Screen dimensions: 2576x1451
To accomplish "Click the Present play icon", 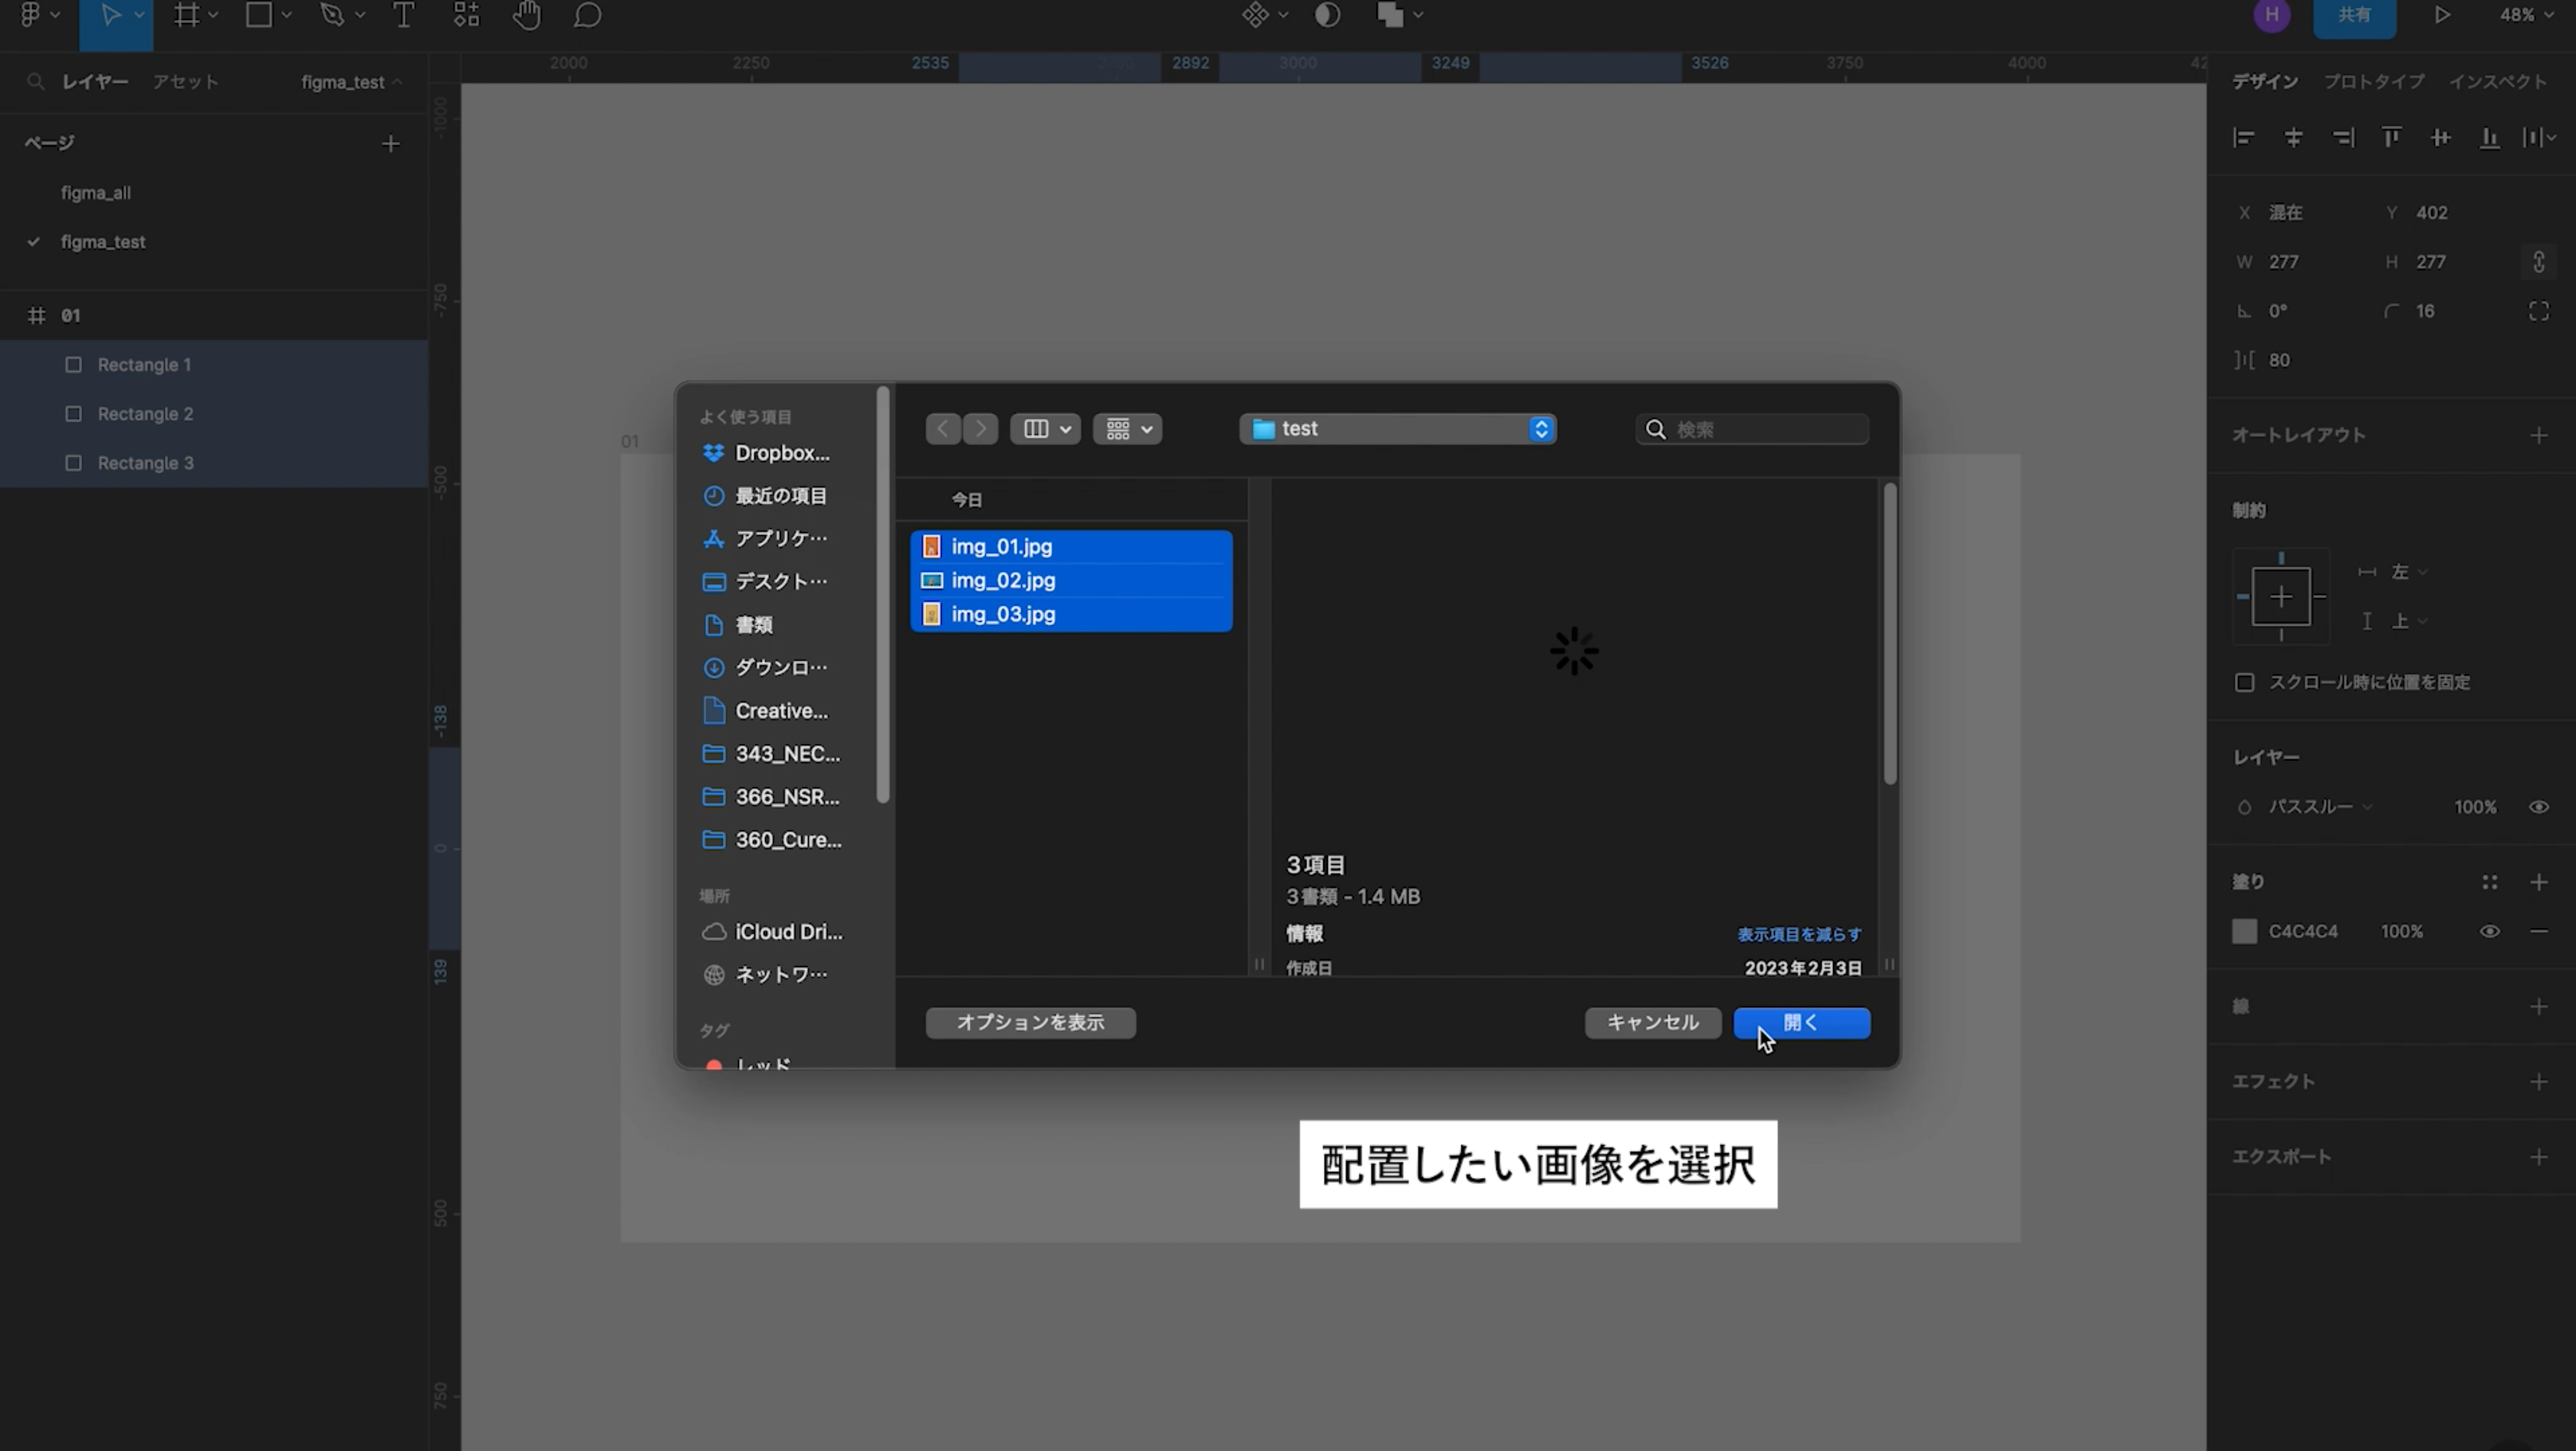I will [2442, 15].
